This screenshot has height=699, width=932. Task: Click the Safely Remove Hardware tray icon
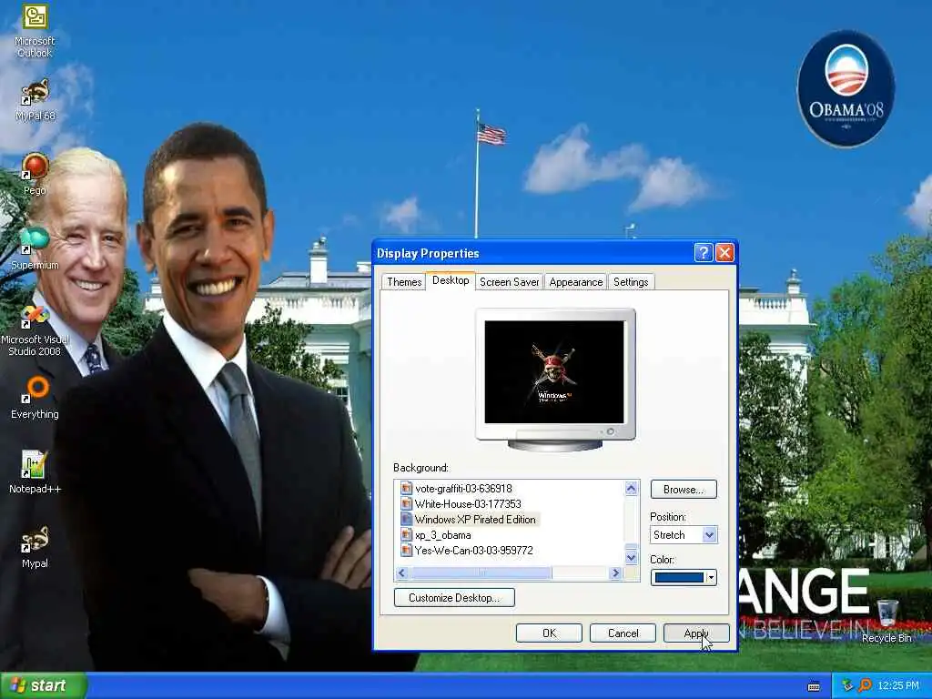847,685
